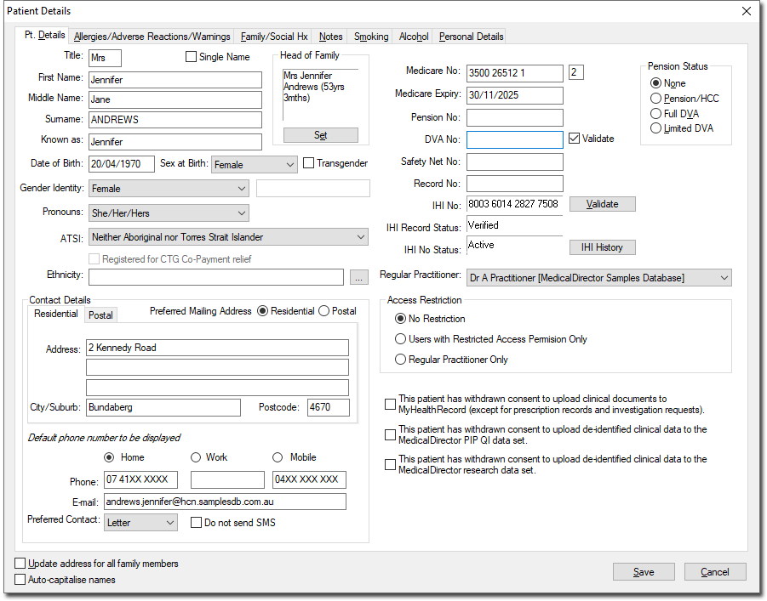Select the Pt. Details tab
This screenshot has width=767, height=601.
point(44,35)
